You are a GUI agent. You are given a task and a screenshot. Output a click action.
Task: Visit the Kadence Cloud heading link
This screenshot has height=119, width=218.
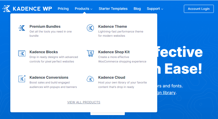[112, 78]
